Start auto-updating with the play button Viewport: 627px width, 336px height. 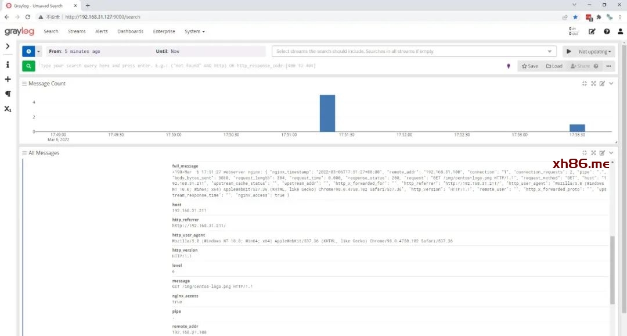click(x=568, y=51)
